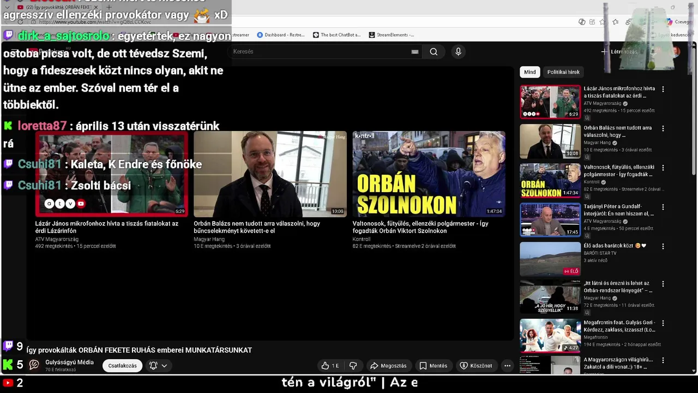
Task: Dislike the video with thumbs-down icon
Action: [x=353, y=366]
